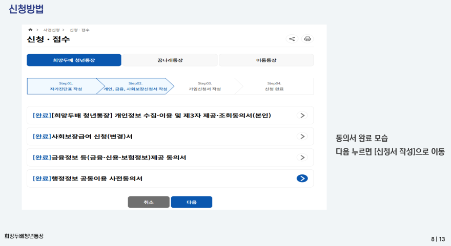Expand arrow for 사회보장급여 신청(변경)서
Image resolution: width=451 pixels, height=246 pixels.
302,137
